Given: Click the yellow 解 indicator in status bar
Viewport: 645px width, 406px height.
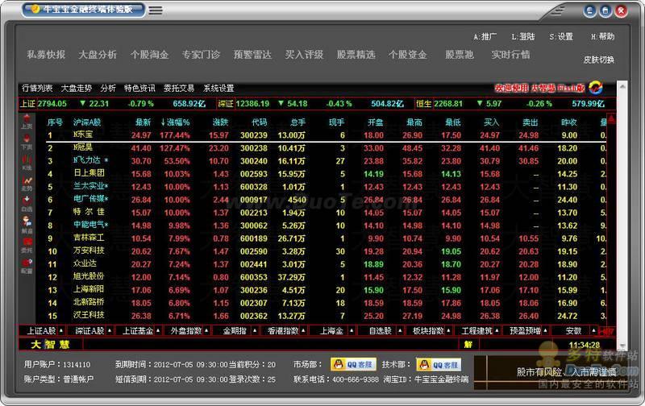Looking at the screenshot, I should tap(468, 344).
